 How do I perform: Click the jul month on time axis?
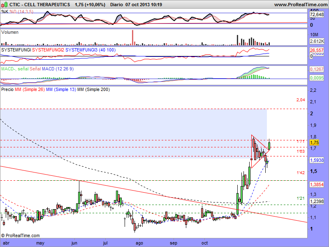(105, 243)
